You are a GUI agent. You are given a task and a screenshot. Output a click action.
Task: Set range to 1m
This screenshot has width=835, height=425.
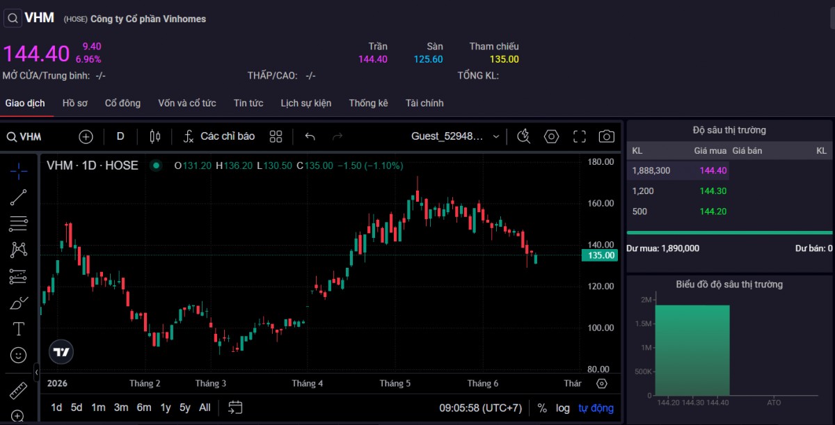pos(98,408)
